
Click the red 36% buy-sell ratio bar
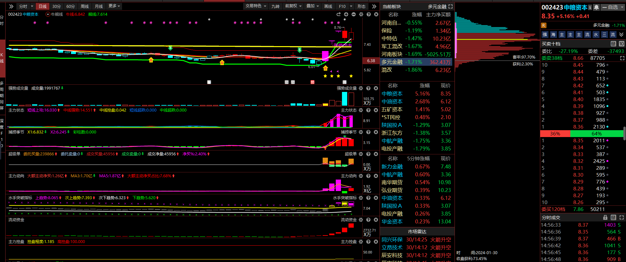[x=555, y=134]
